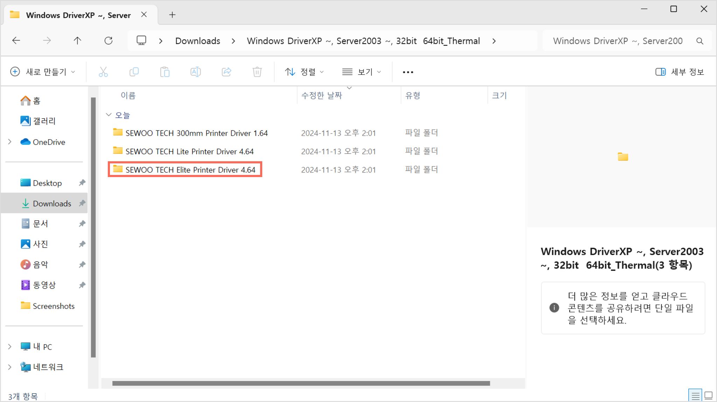Click the Paste clipboard icon
Viewport: 717px width, 402px height.
(x=165, y=72)
